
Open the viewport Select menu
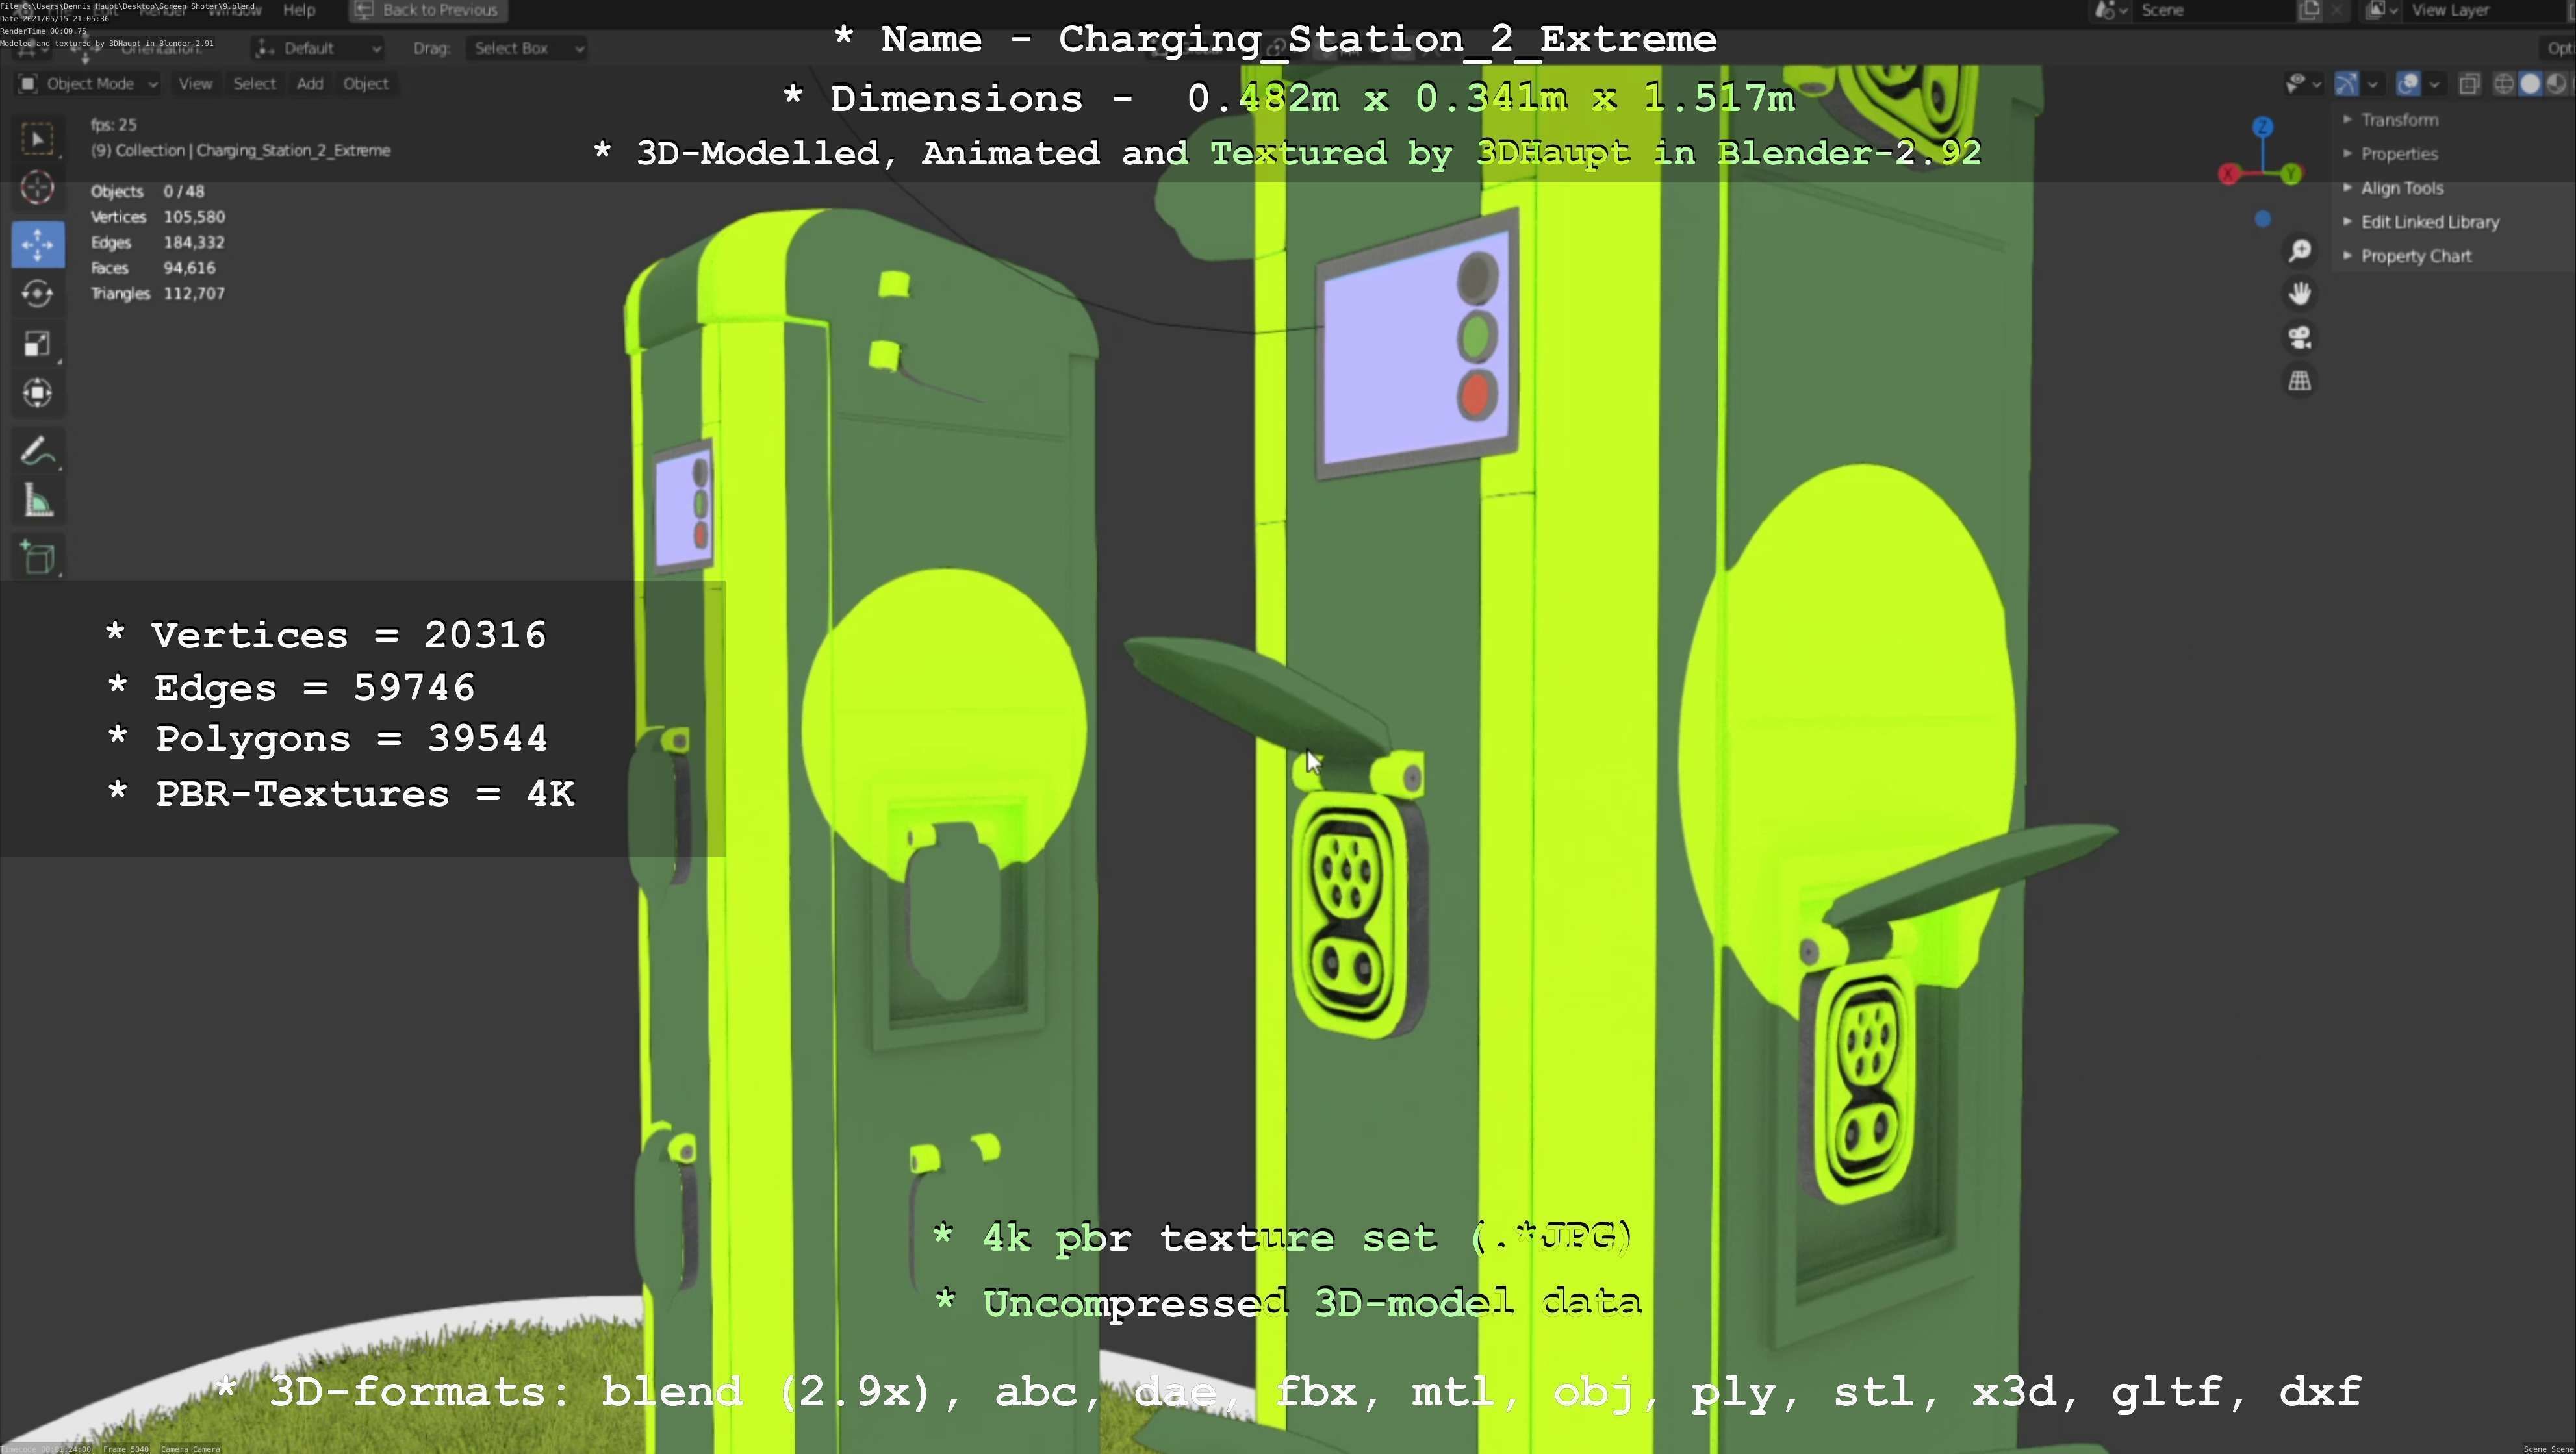[254, 84]
